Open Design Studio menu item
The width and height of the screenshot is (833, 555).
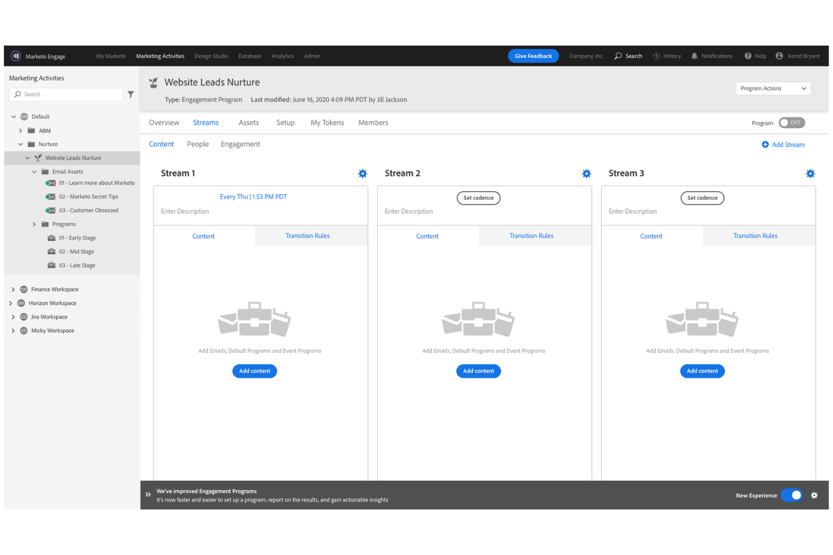211,56
